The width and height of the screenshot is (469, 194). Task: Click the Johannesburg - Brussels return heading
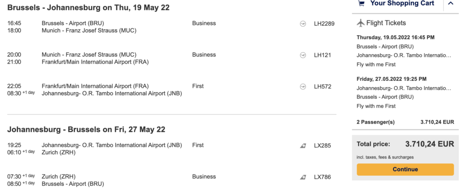(86, 130)
